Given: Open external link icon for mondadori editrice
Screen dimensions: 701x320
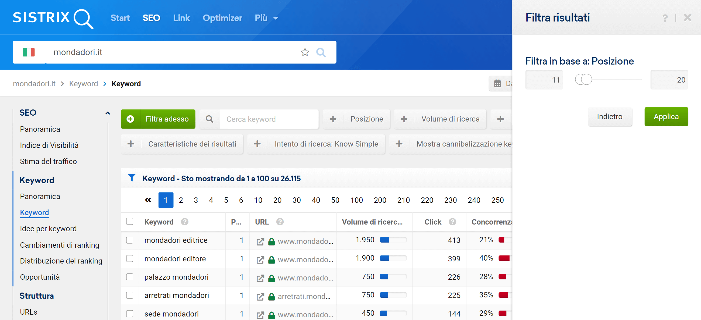Looking at the screenshot, I should click(x=260, y=241).
